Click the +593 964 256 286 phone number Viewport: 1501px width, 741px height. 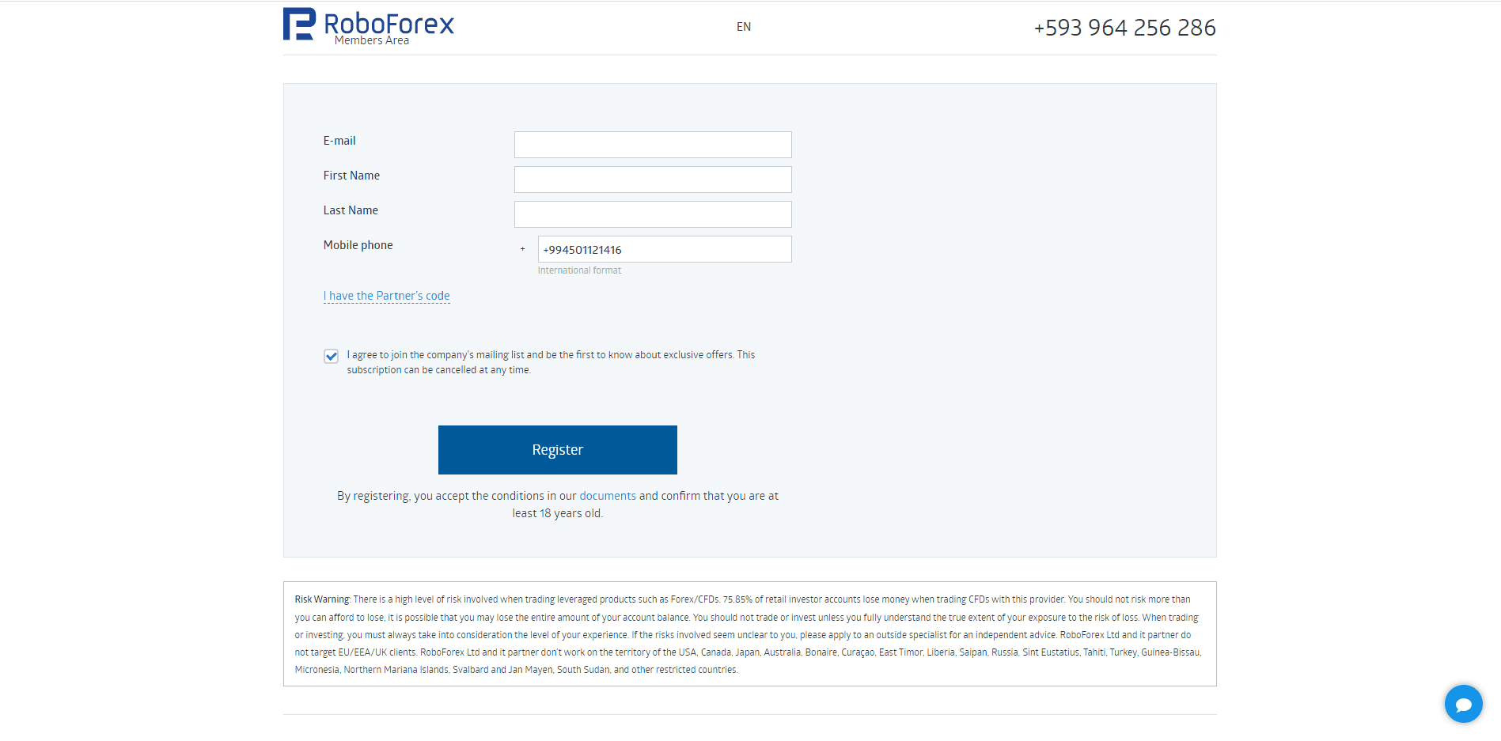tap(1124, 28)
